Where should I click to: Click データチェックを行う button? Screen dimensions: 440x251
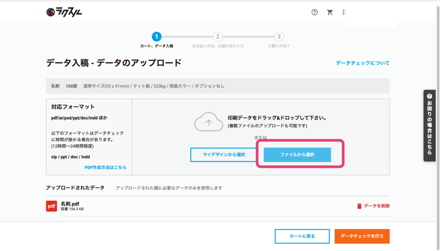tap(362, 236)
